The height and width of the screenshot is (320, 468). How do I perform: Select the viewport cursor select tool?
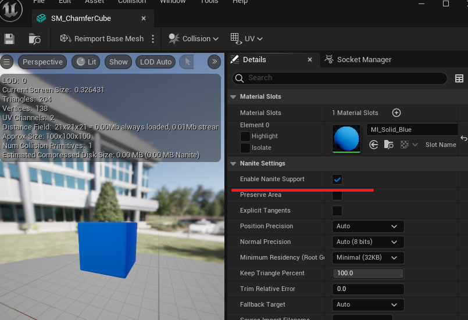pyautogui.click(x=187, y=62)
